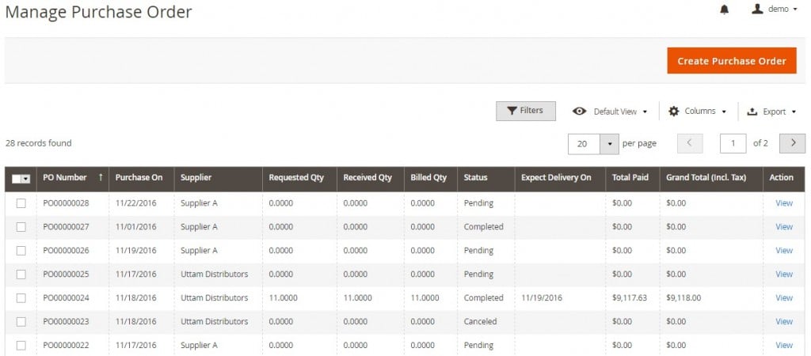The width and height of the screenshot is (811, 356).
Task: Open the Filters panel
Action: (526, 111)
